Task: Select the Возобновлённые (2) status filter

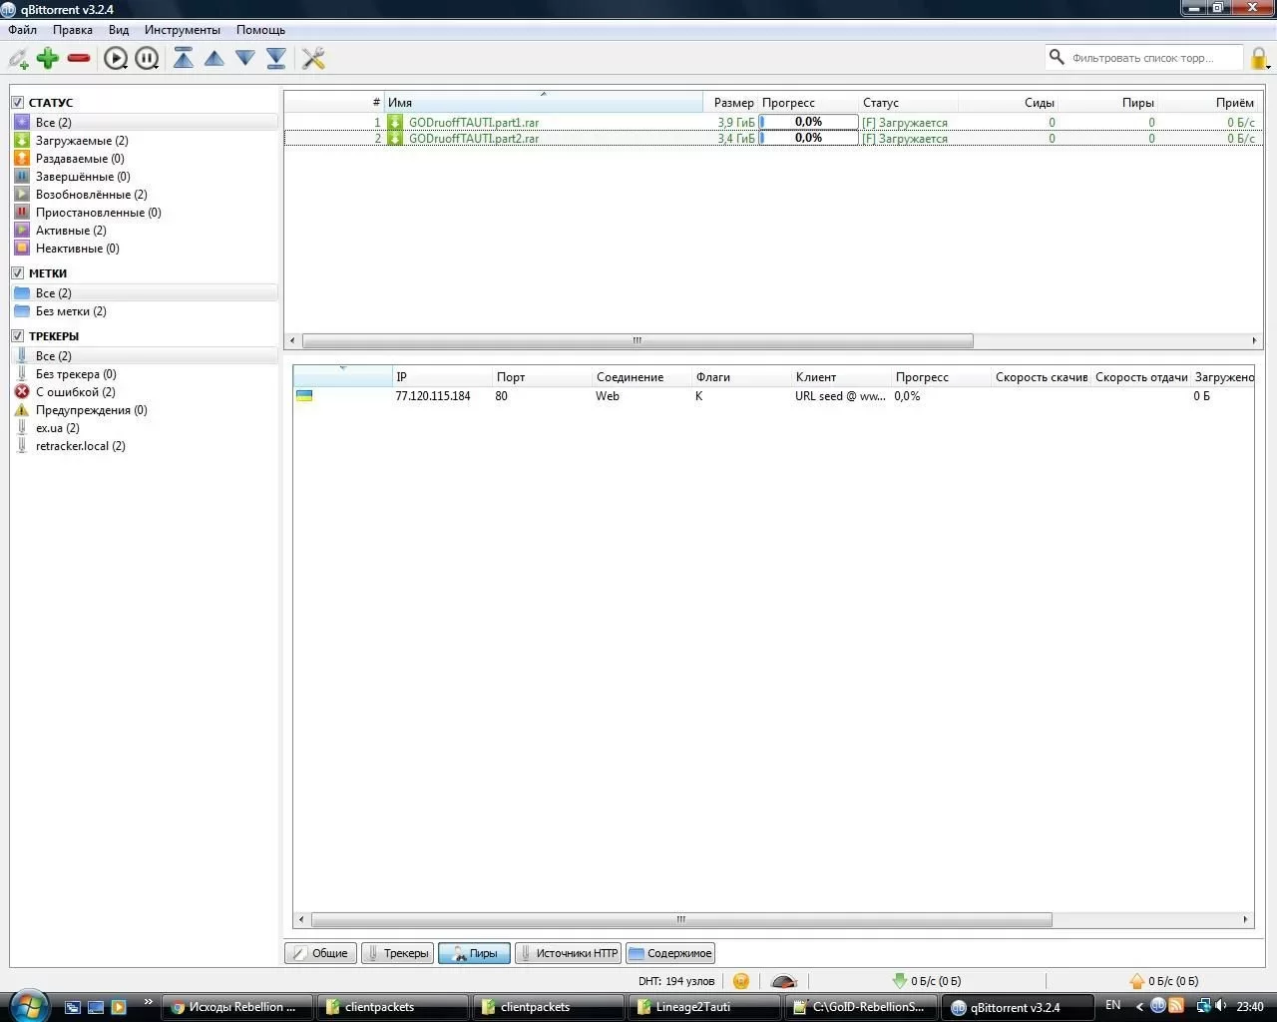Action: [x=91, y=195]
